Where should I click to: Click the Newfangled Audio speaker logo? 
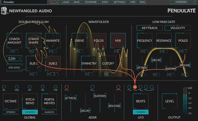pos(4,11)
